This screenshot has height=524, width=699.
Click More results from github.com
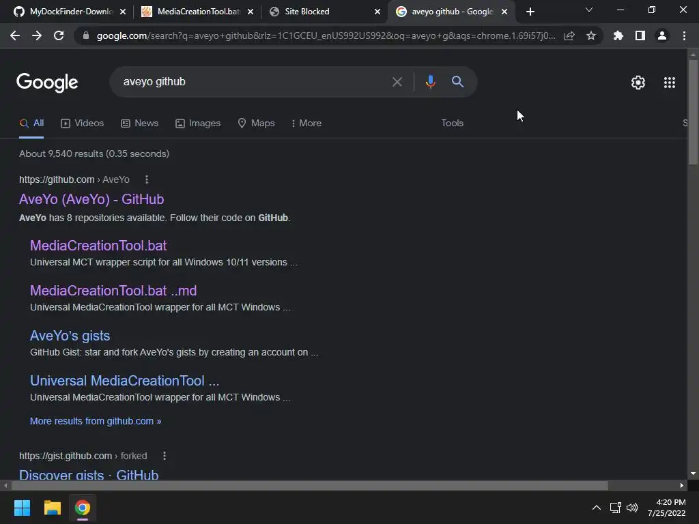[96, 421]
